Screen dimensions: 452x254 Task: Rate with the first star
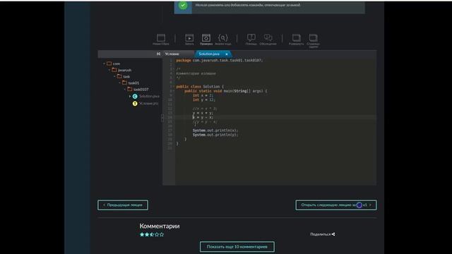[x=142, y=234]
